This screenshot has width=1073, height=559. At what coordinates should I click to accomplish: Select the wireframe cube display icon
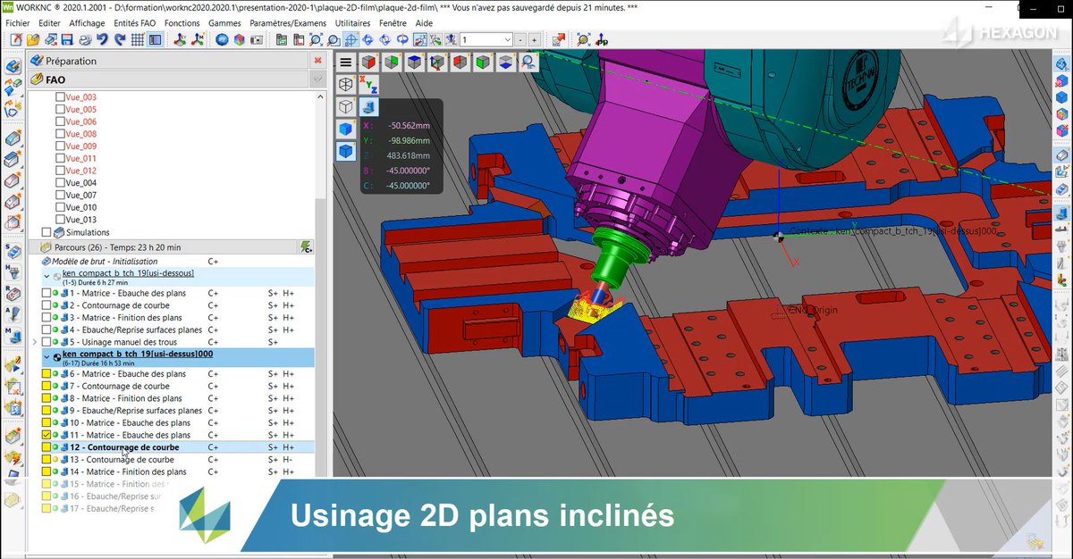345,83
